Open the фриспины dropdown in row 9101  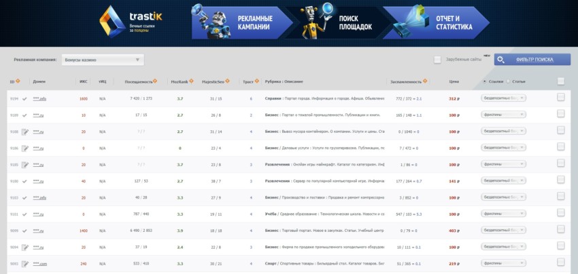click(503, 214)
